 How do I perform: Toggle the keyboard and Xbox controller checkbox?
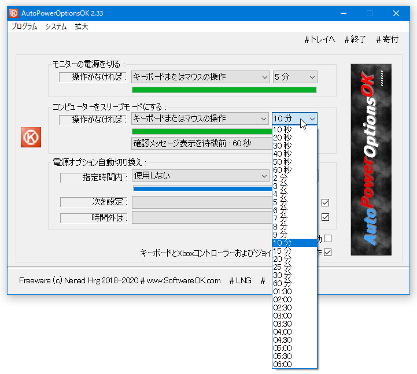coord(327,252)
